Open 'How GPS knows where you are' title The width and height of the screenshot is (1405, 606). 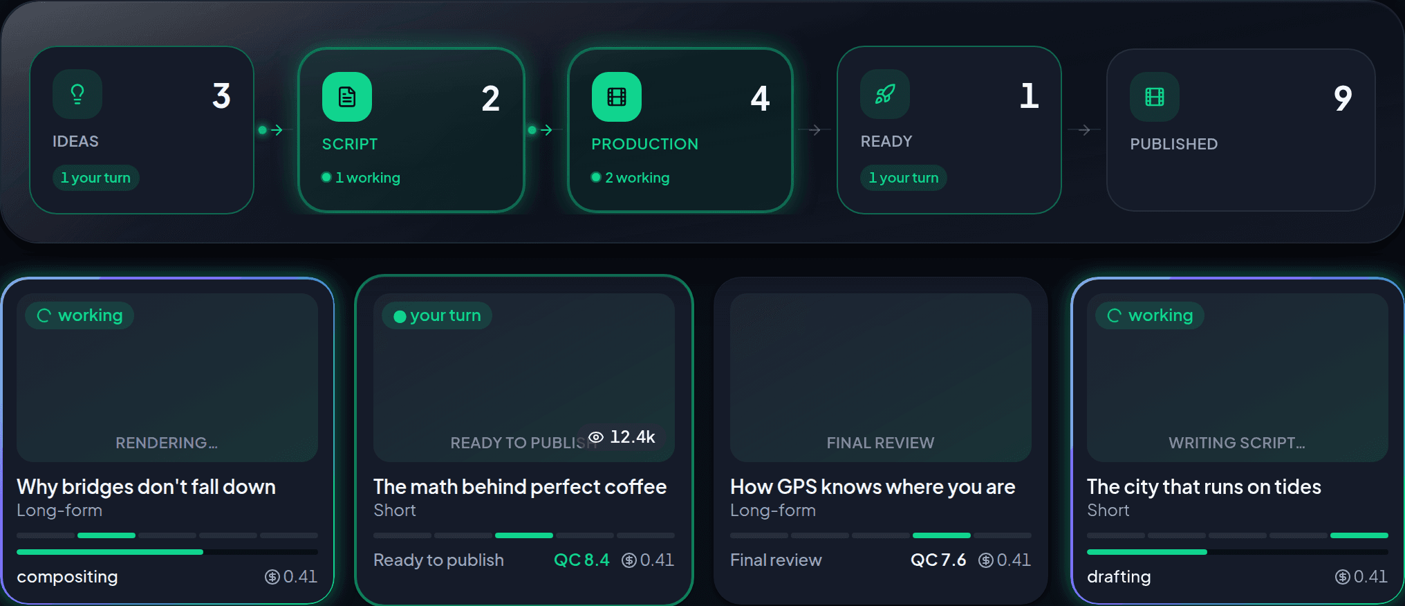873,487
